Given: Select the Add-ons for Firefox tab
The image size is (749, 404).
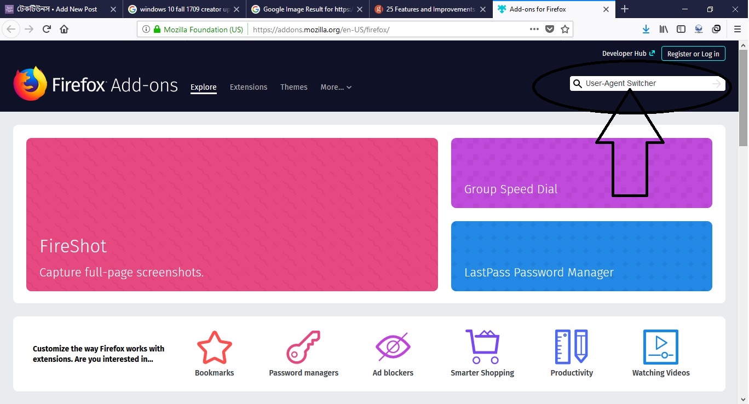Looking at the screenshot, I should point(554,9).
